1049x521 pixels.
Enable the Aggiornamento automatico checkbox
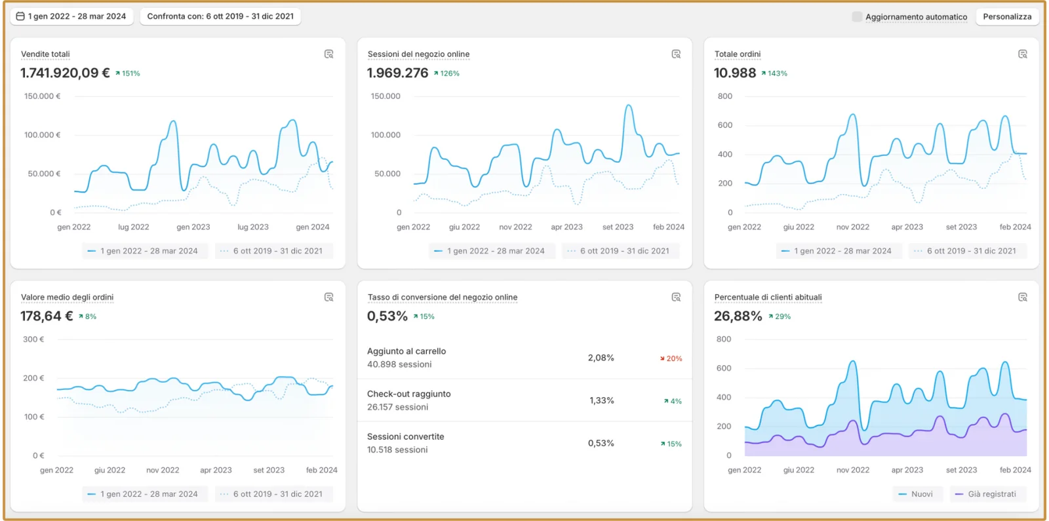click(857, 16)
